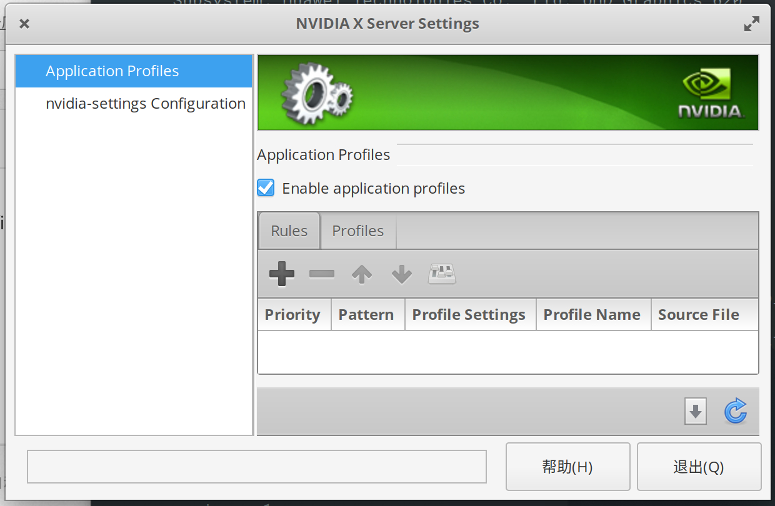Click the move rule up arrow

(x=362, y=274)
